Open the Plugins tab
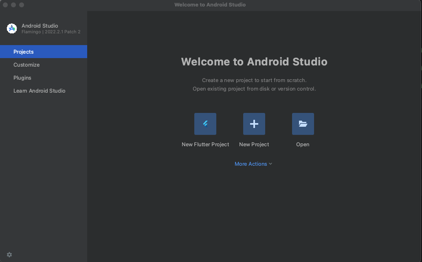 tap(44, 78)
